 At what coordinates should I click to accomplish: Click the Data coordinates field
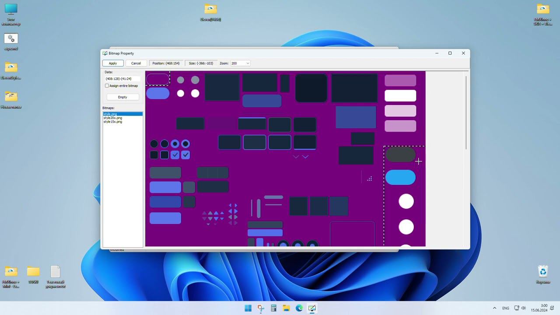pyautogui.click(x=122, y=79)
